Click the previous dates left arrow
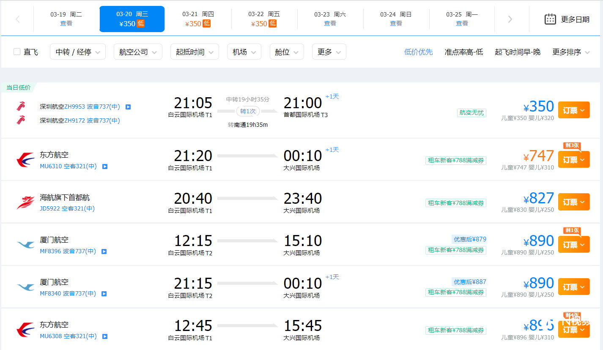 [18, 19]
